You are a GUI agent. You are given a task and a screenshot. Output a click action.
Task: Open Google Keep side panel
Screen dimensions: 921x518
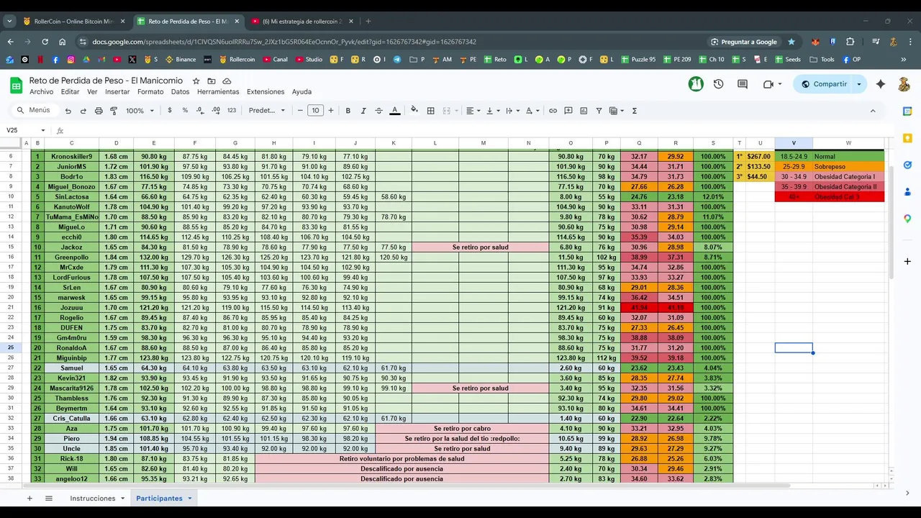pyautogui.click(x=907, y=138)
